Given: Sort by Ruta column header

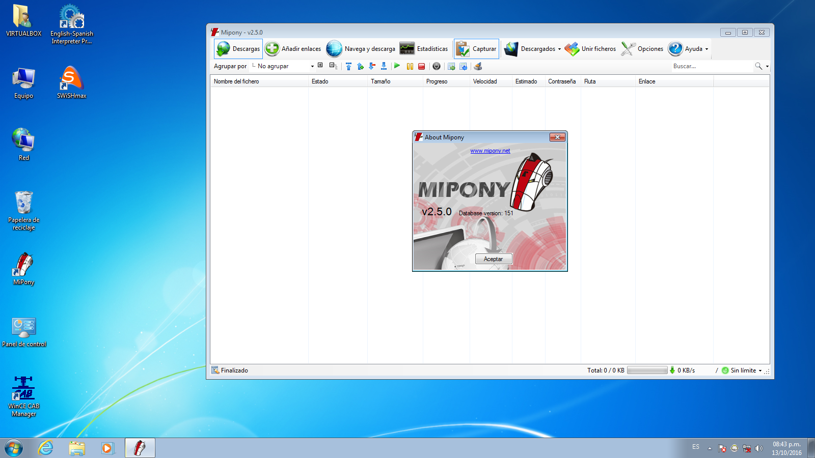Looking at the screenshot, I should coord(608,81).
